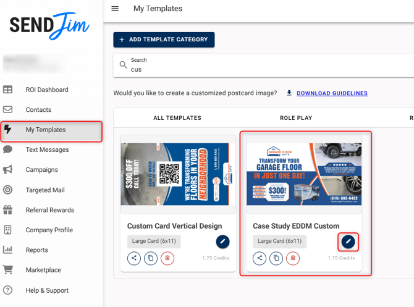Go to ROI Dashboard in sidebar

click(47, 90)
